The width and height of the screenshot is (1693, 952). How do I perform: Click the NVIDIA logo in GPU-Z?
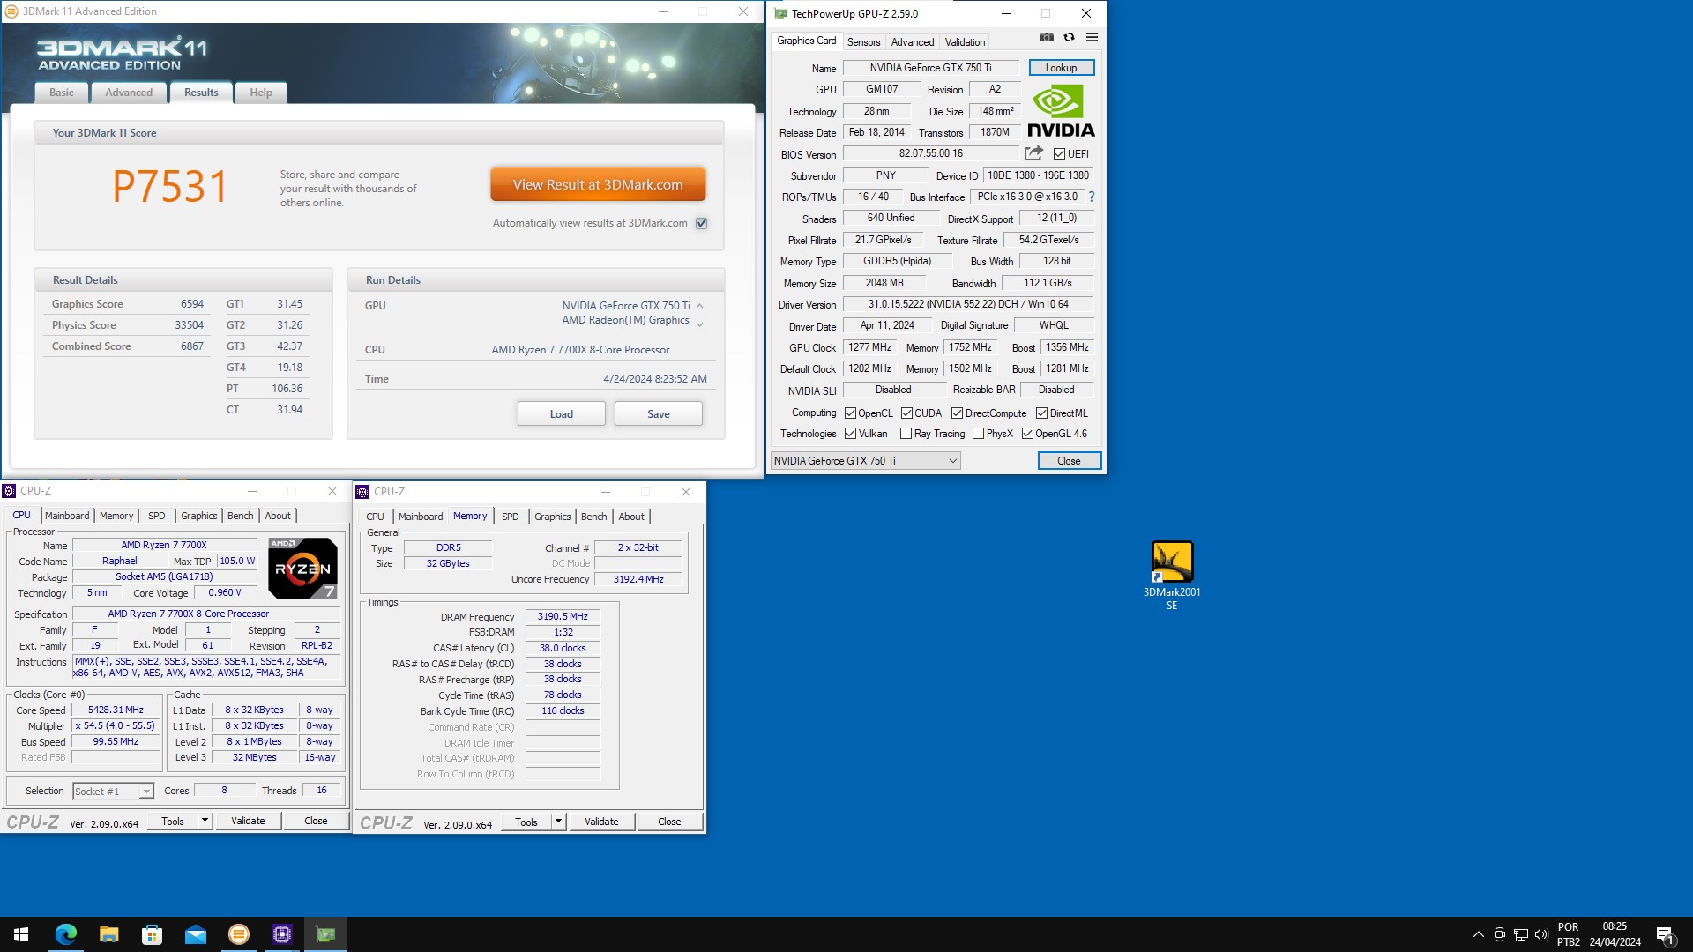click(1061, 111)
